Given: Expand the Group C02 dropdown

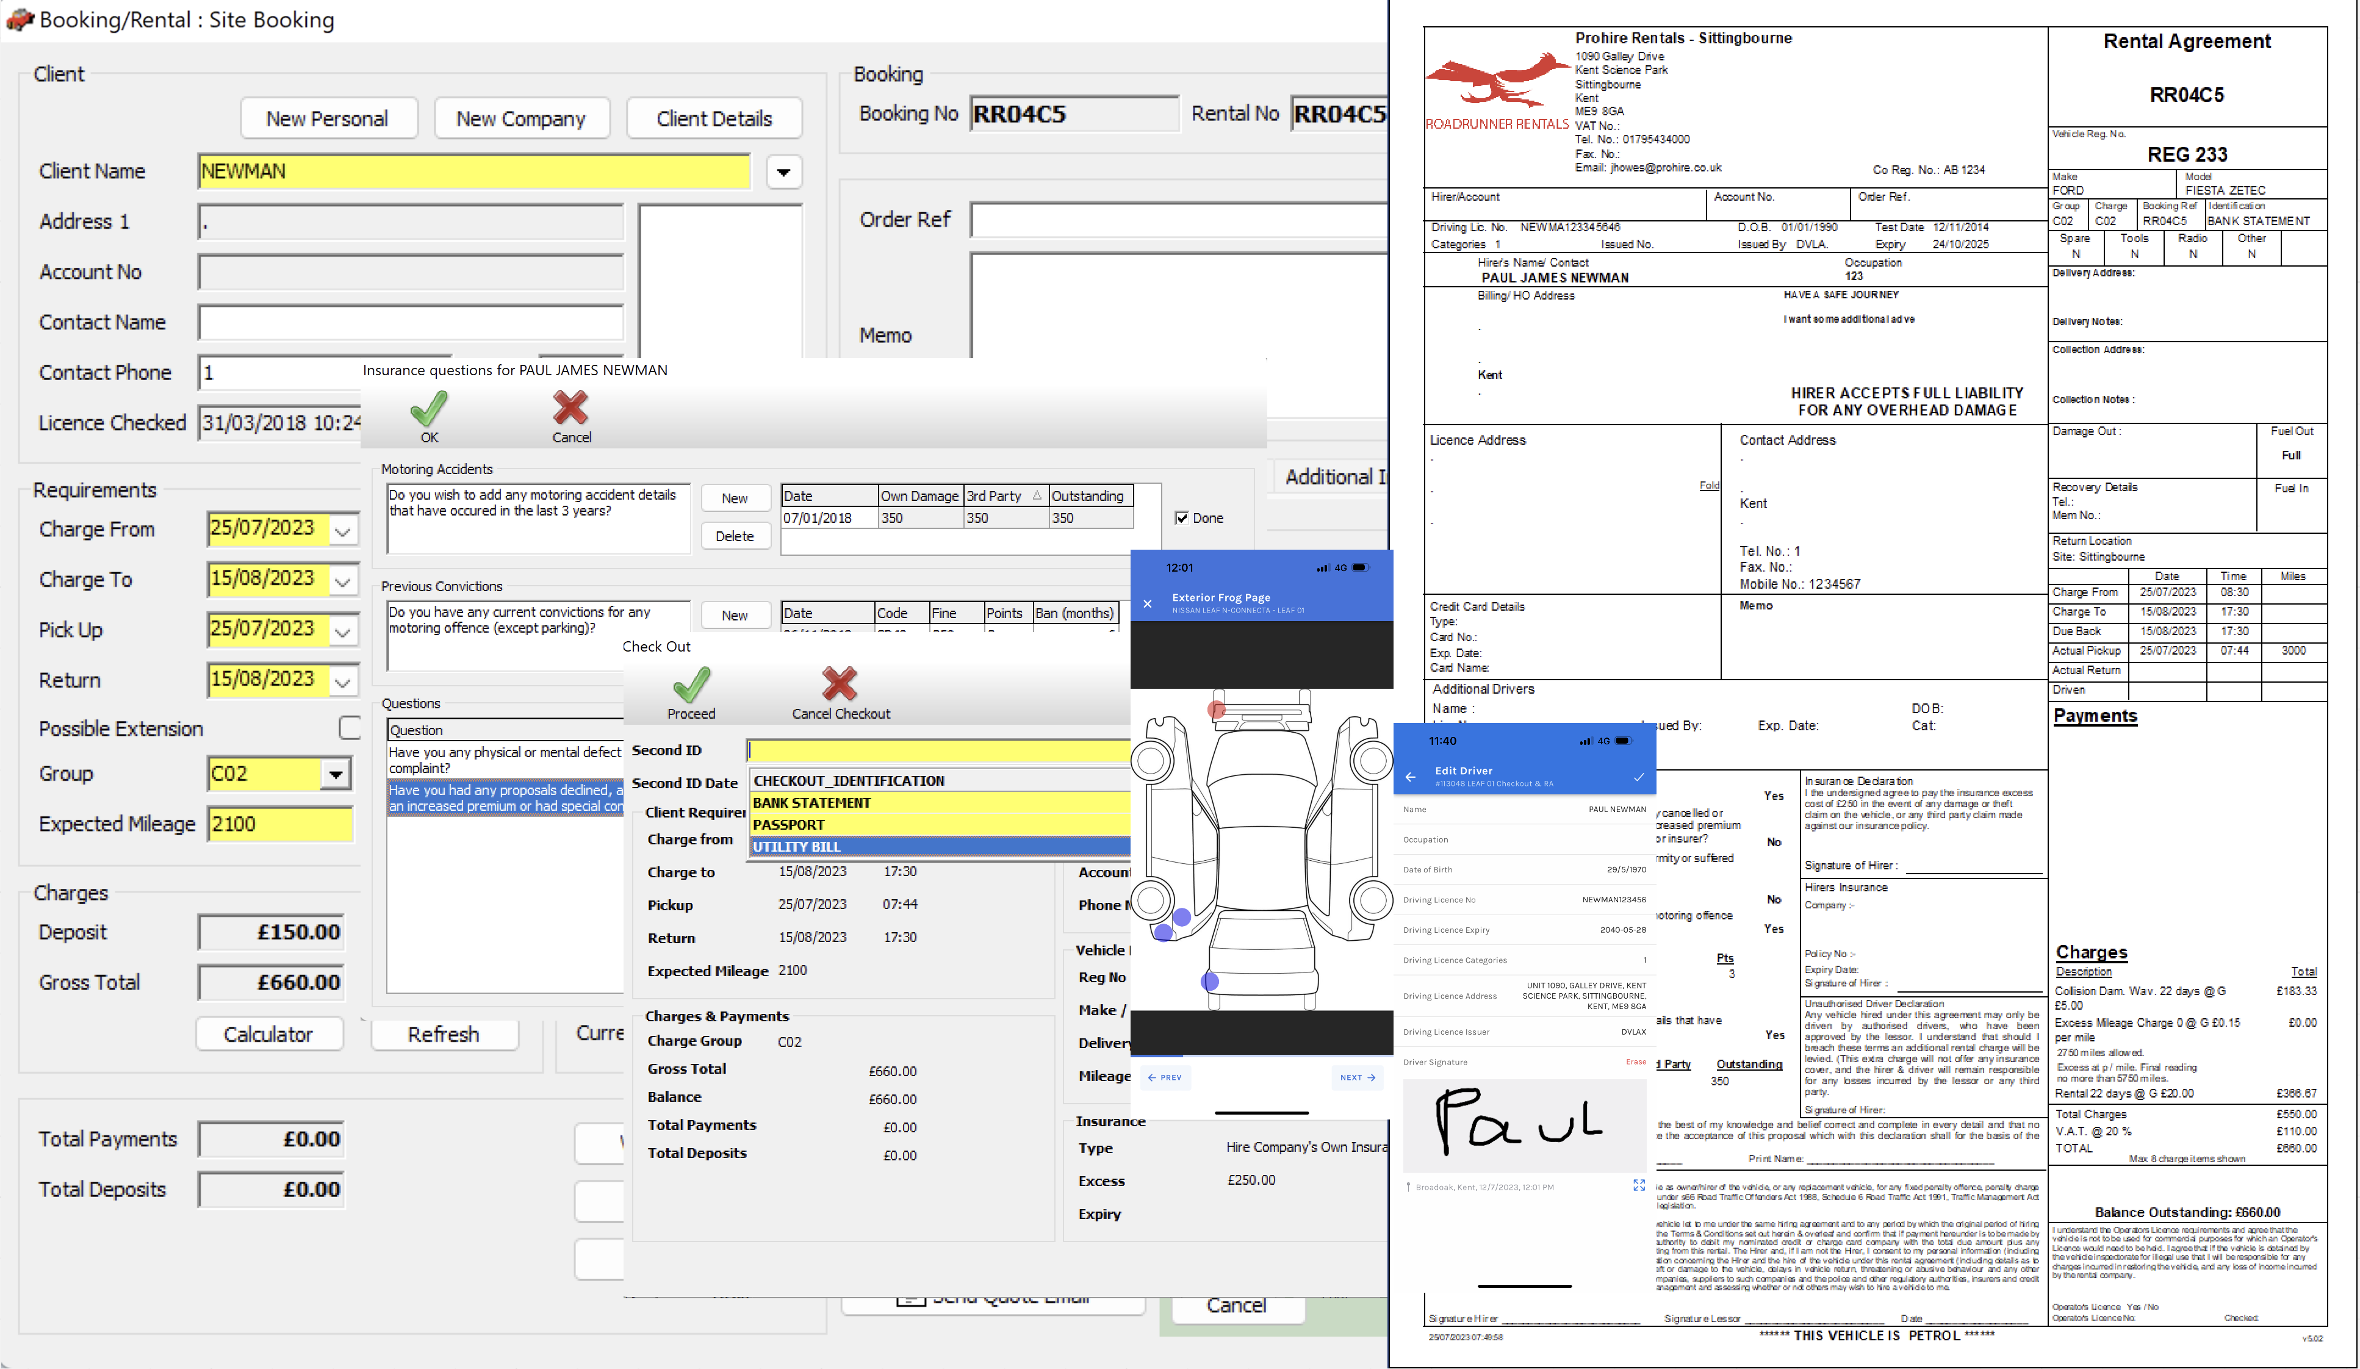Looking at the screenshot, I should [336, 774].
